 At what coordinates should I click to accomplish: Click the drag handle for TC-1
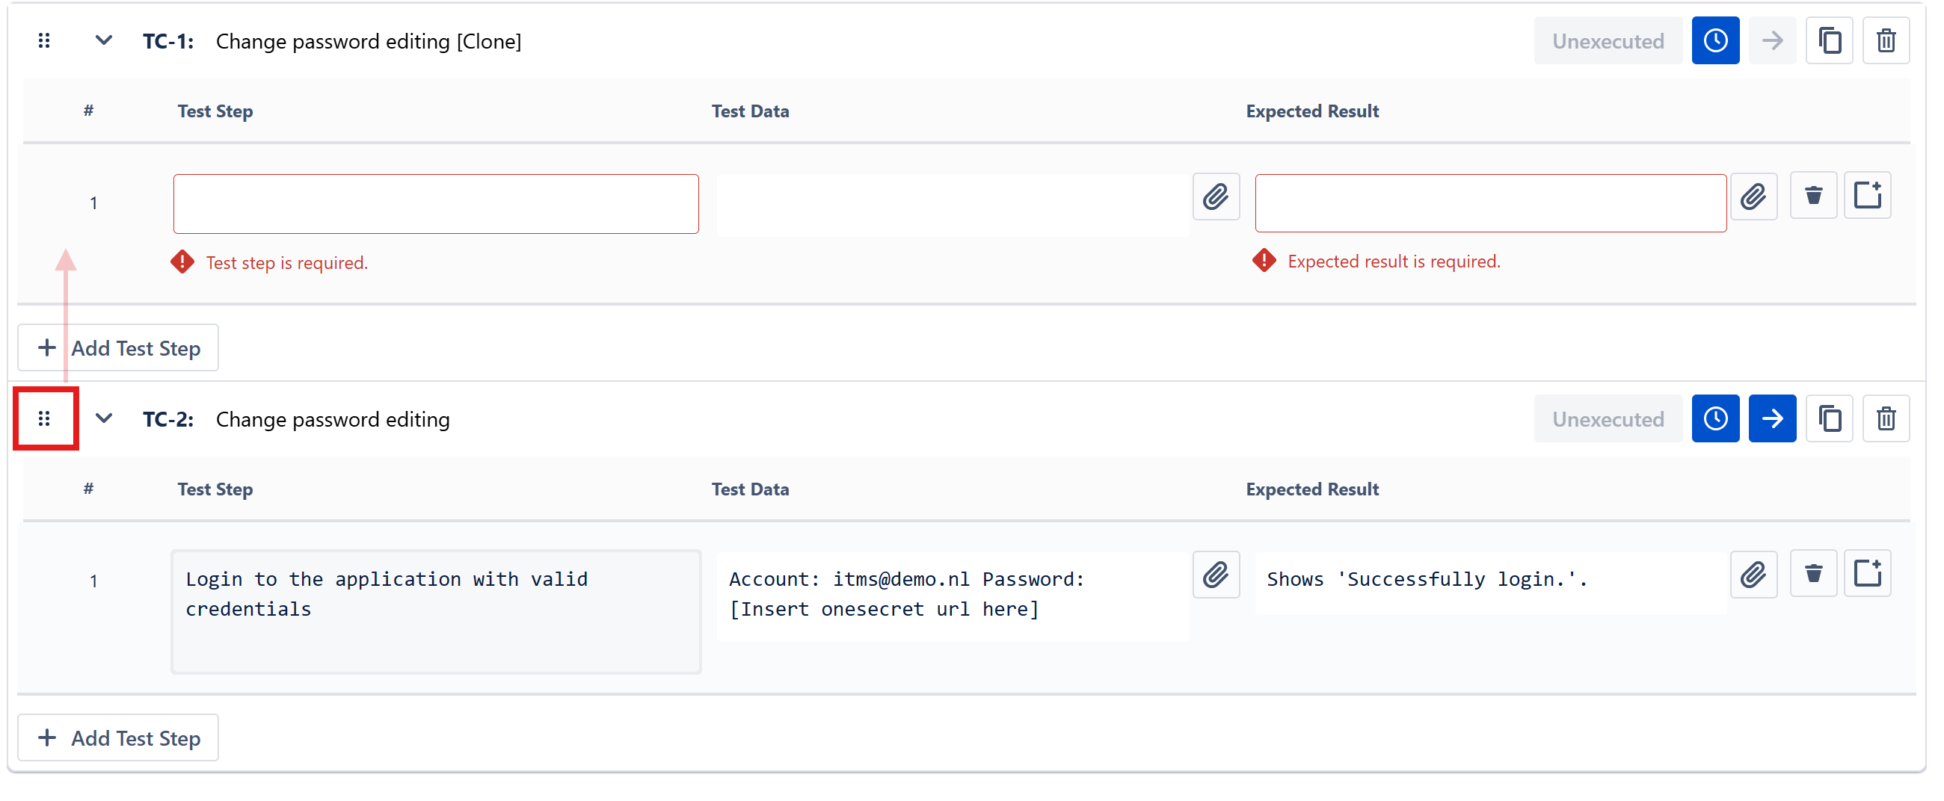pos(45,41)
